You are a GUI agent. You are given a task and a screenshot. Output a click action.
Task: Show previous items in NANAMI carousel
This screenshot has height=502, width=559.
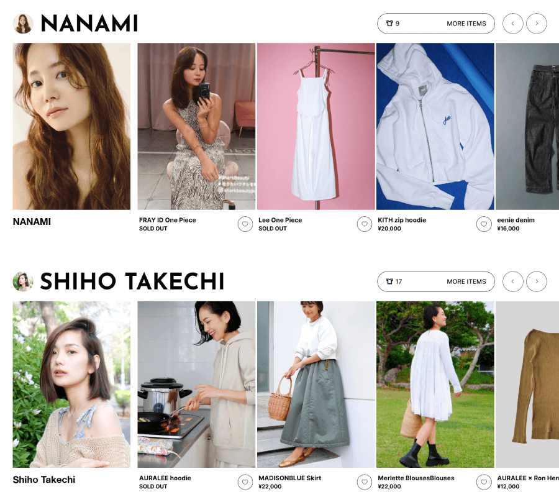click(x=512, y=24)
